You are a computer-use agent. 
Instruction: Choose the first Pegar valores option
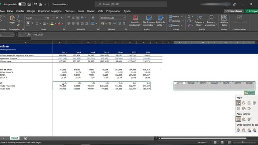pyautogui.click(x=238, y=119)
